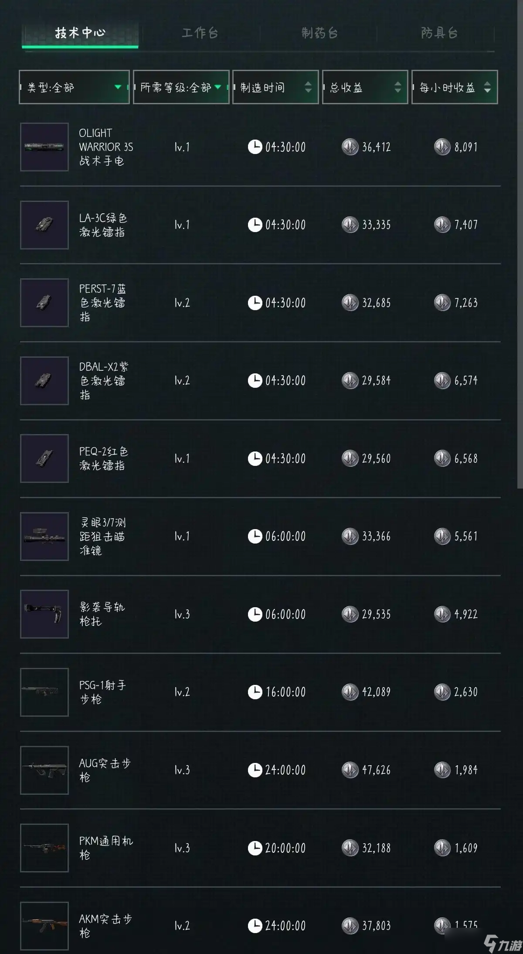Select the AUG assault rifle icon
This screenshot has height=954, width=523.
tap(44, 770)
